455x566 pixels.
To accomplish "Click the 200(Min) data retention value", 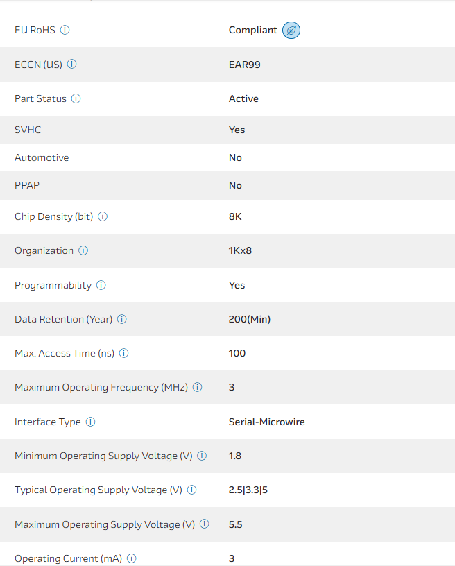I will tap(249, 319).
